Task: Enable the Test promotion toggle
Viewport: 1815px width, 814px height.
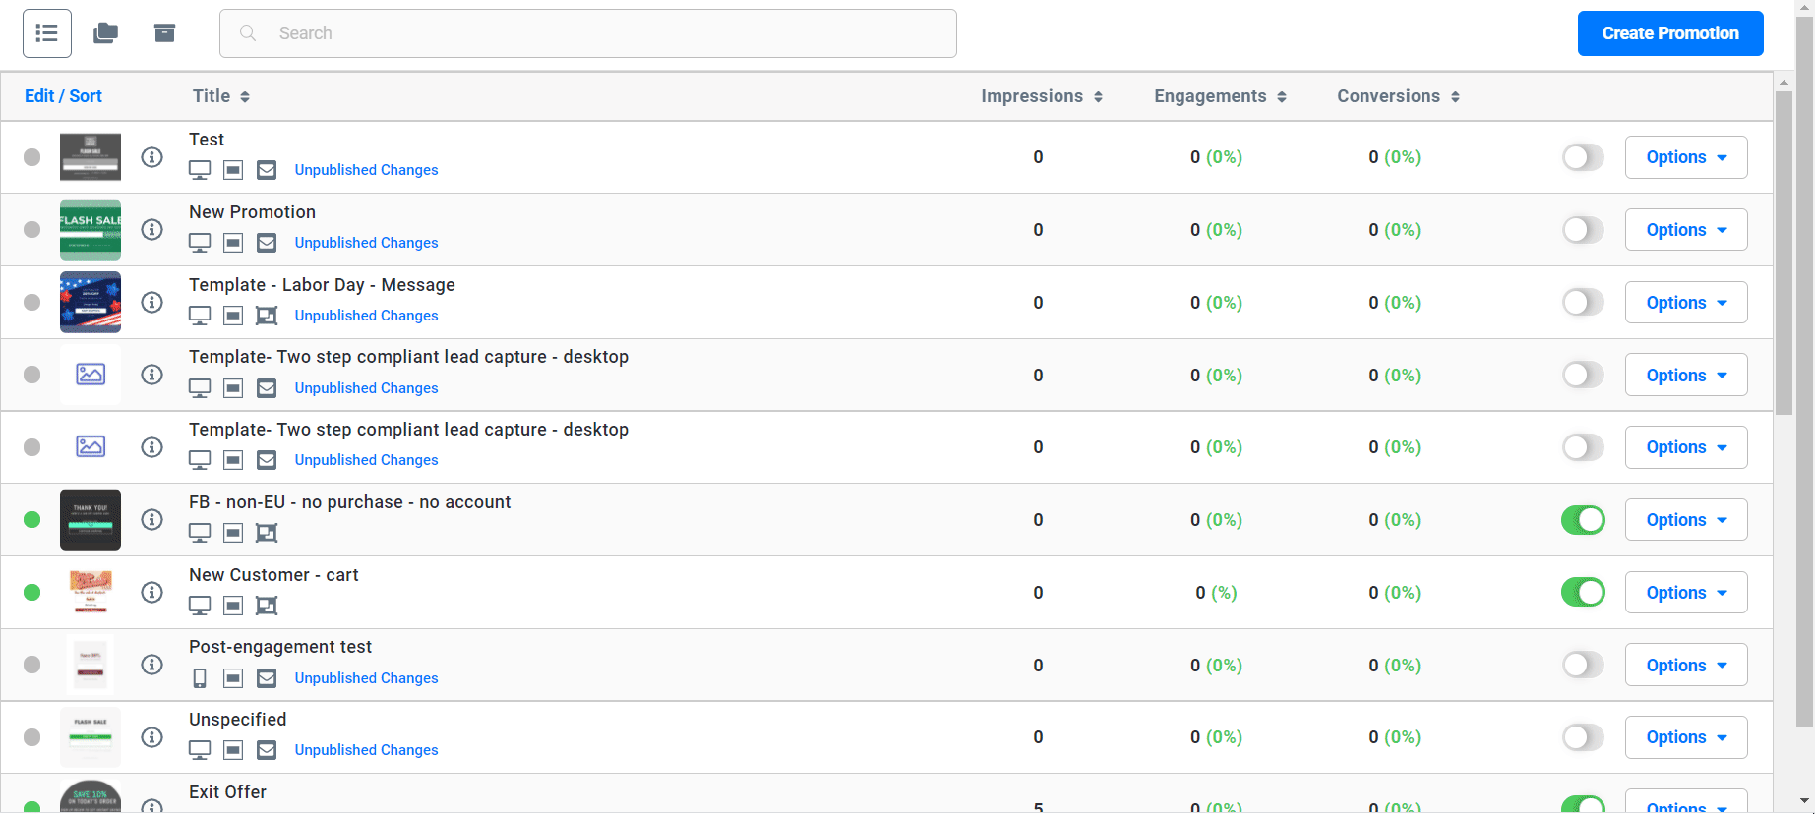Action: click(1582, 157)
